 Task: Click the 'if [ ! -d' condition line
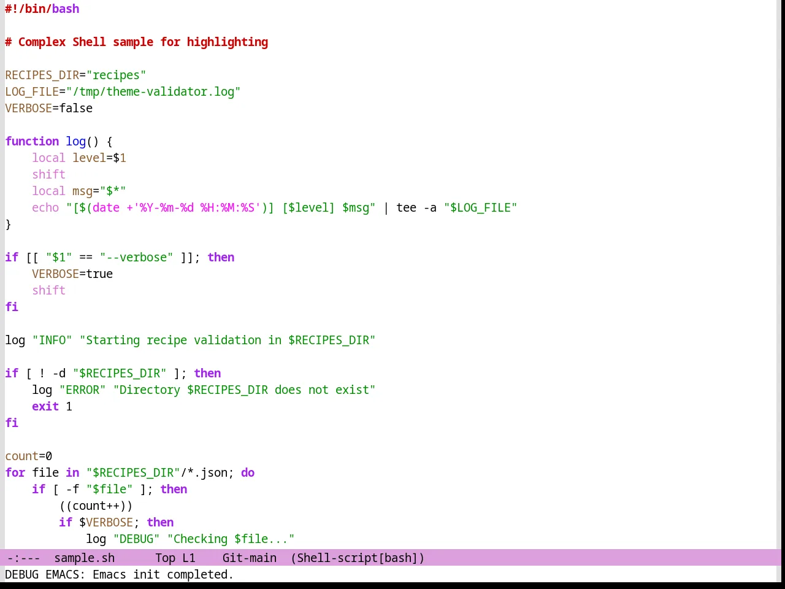click(x=113, y=374)
